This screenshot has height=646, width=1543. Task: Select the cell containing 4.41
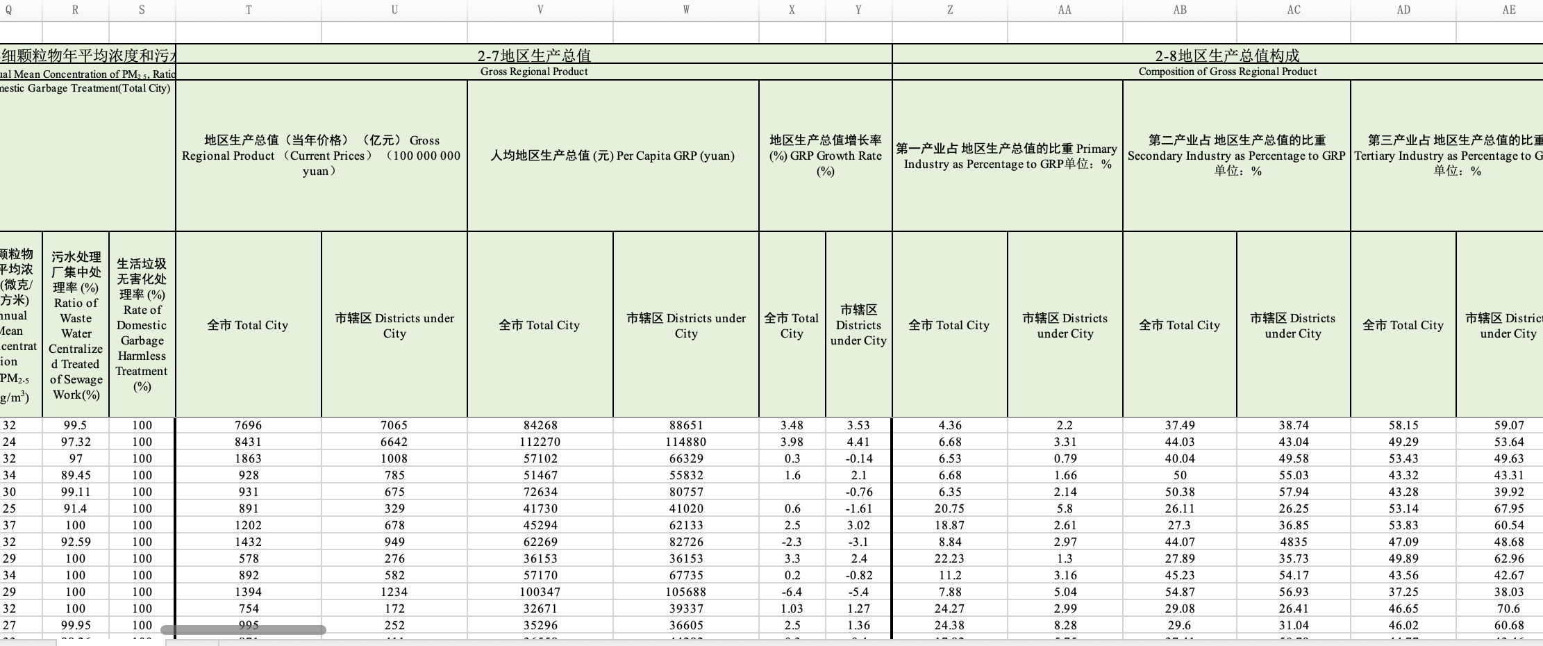pyautogui.click(x=859, y=442)
